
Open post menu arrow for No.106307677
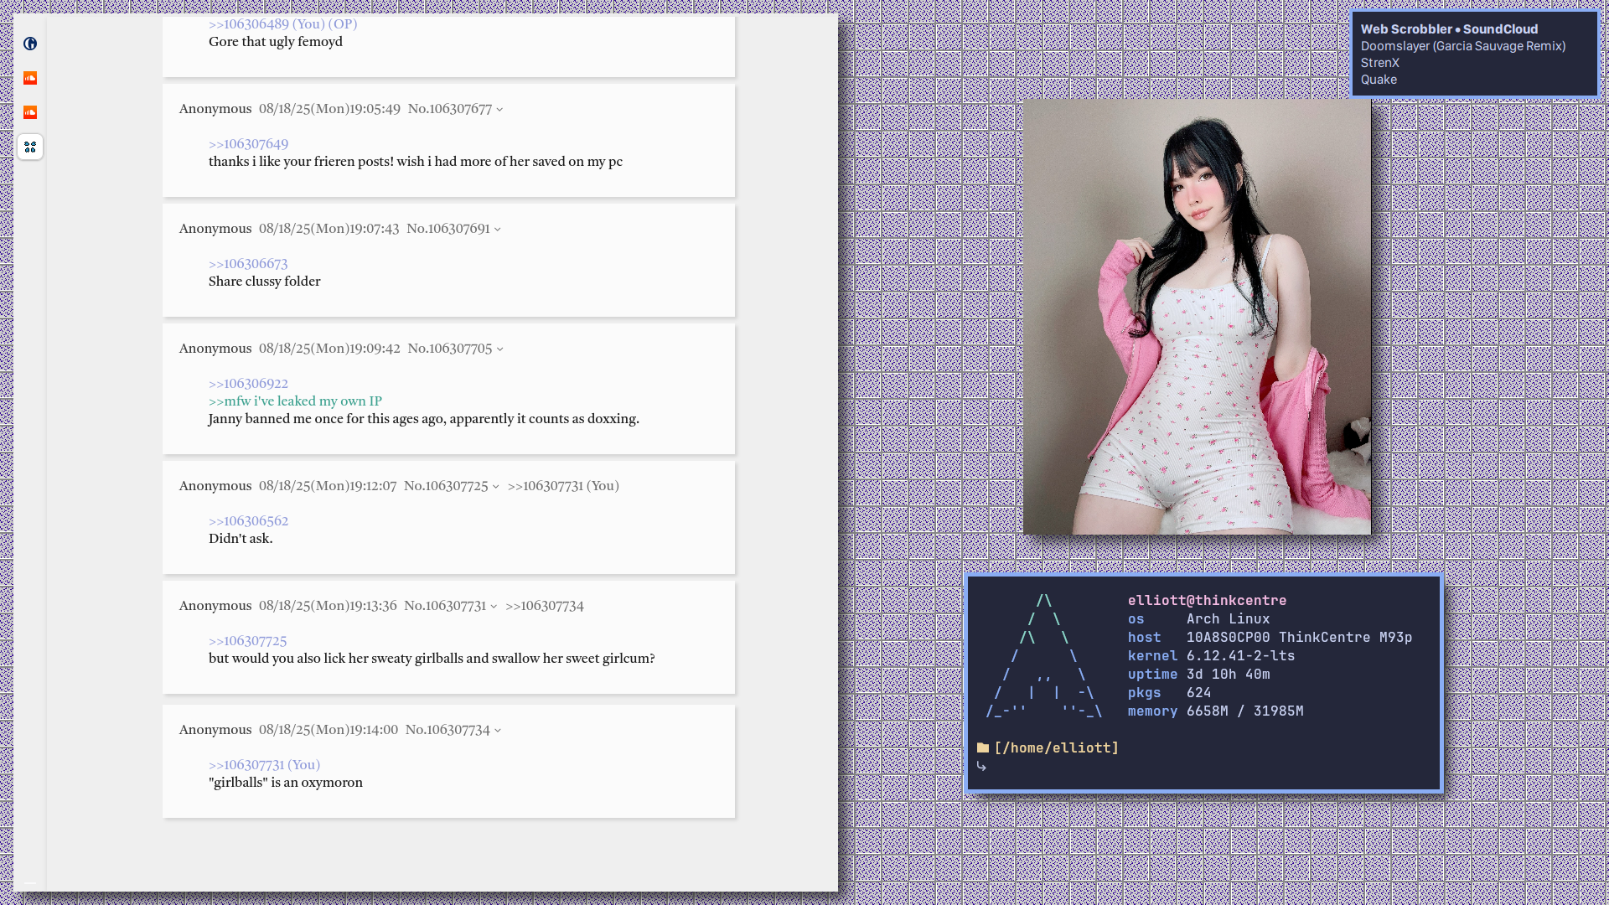coord(499,110)
